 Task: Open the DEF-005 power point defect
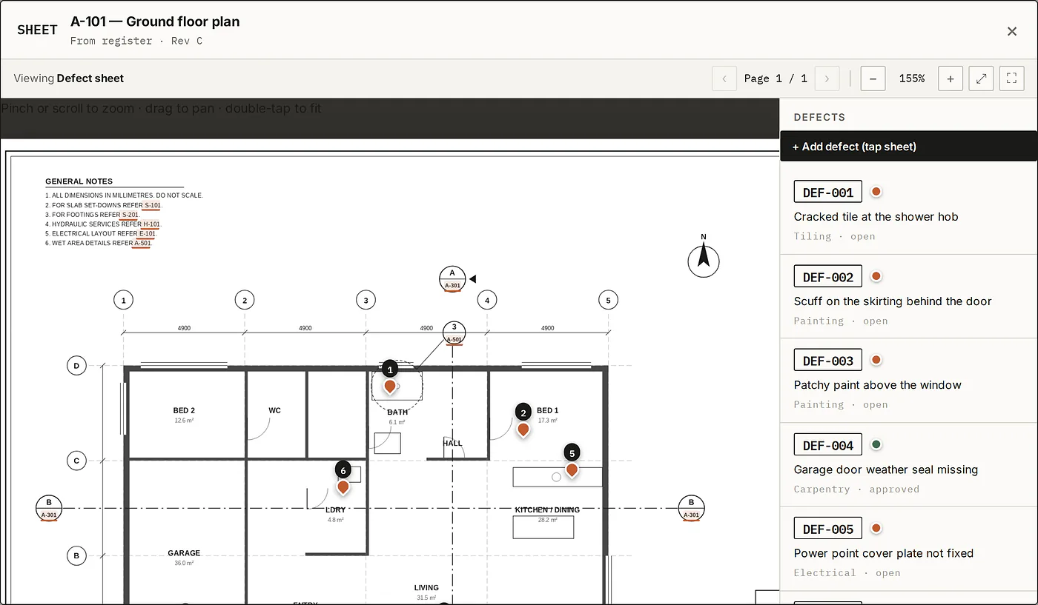pyautogui.click(x=908, y=549)
